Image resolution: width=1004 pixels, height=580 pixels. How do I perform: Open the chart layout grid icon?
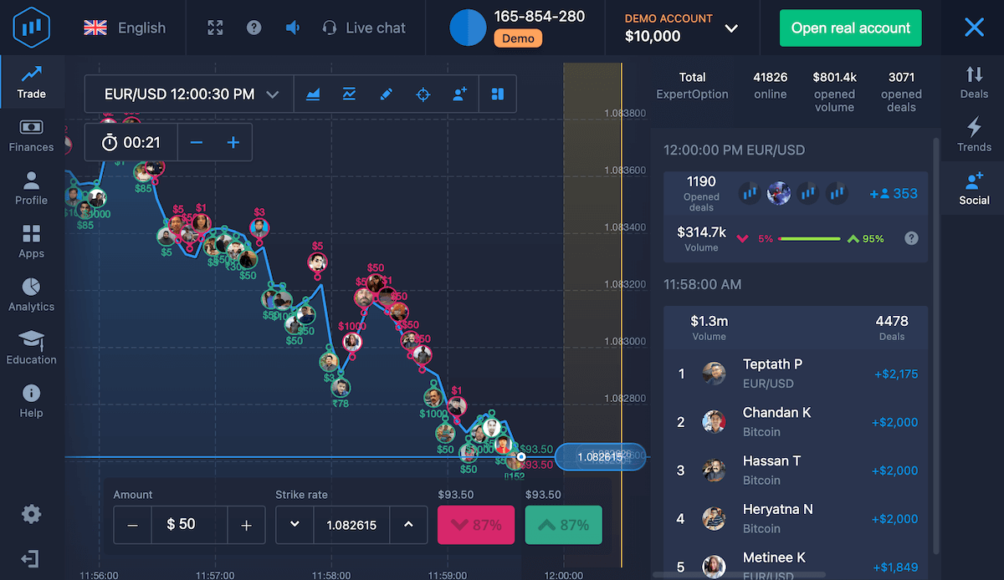click(x=498, y=94)
